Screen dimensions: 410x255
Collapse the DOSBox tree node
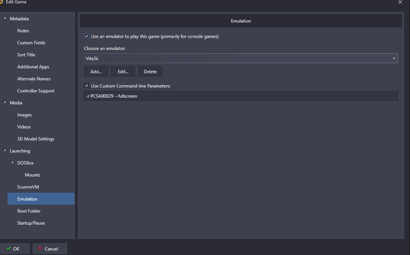(x=12, y=163)
